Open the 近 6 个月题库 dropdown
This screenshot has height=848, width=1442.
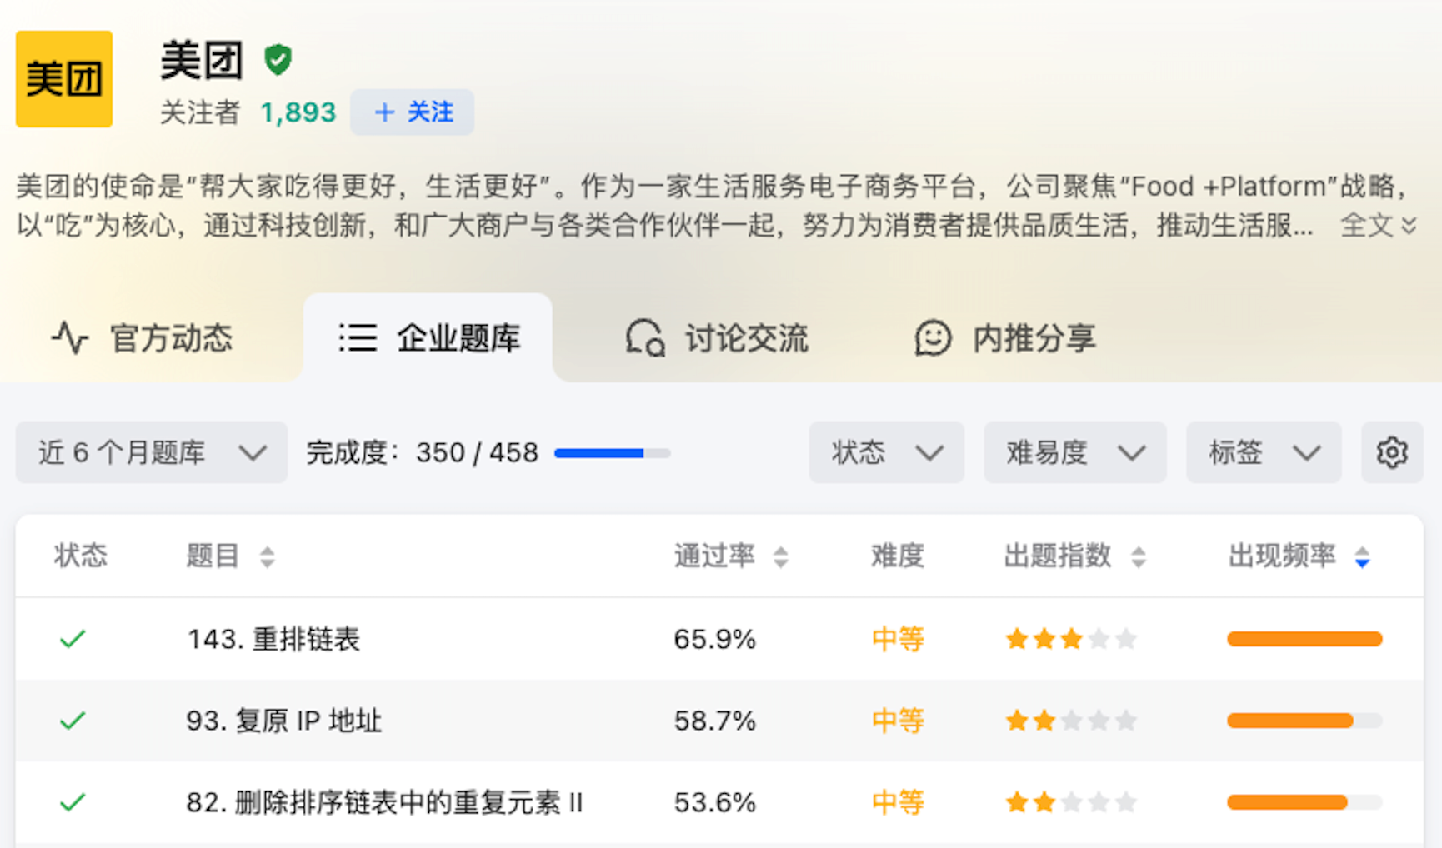(x=152, y=453)
